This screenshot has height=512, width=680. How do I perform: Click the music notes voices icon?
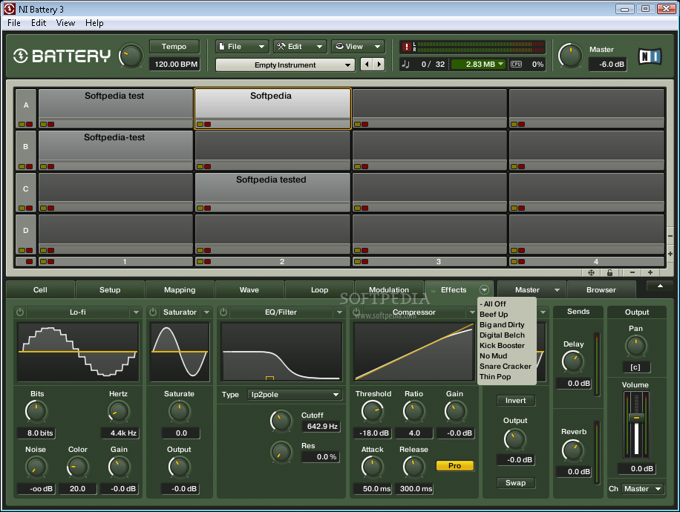point(405,64)
